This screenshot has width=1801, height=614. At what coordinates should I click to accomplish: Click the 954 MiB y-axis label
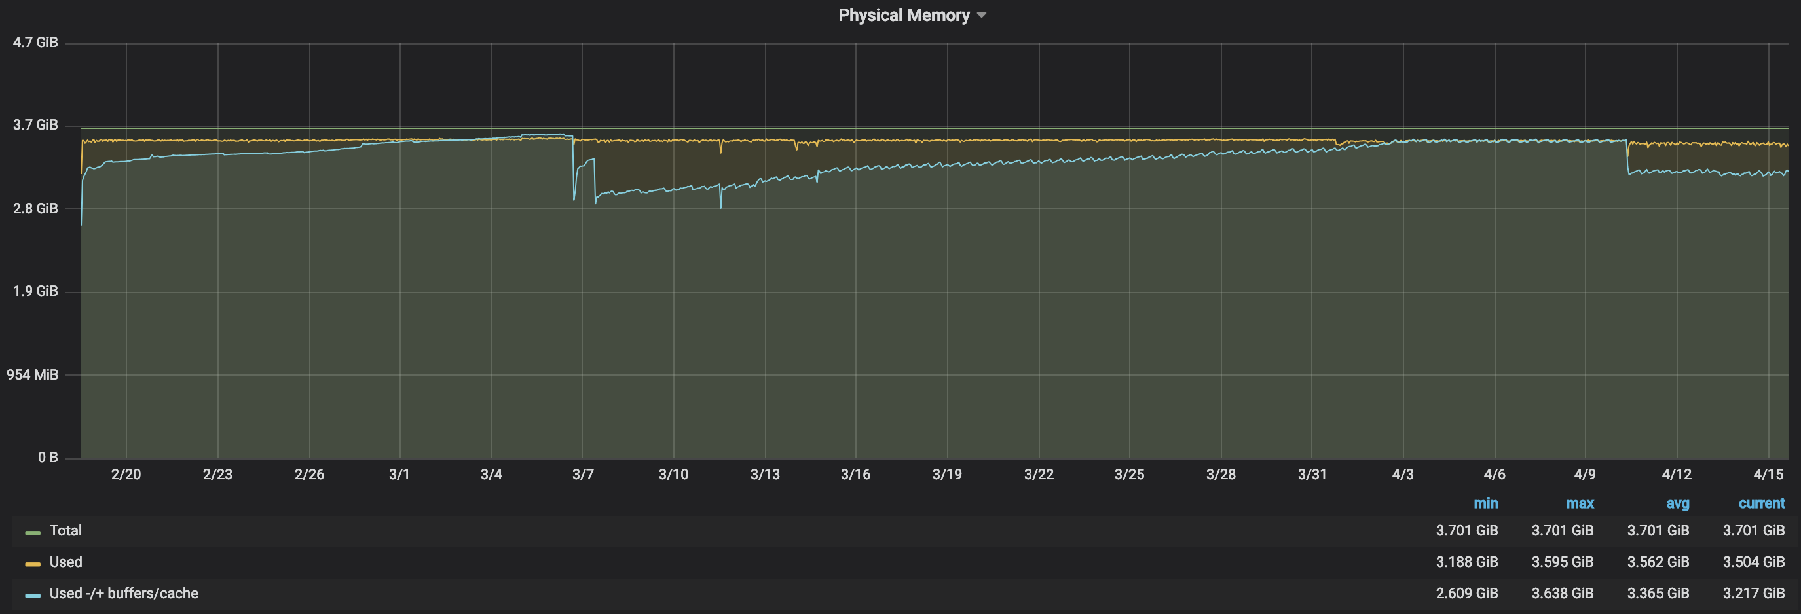pyautogui.click(x=33, y=375)
